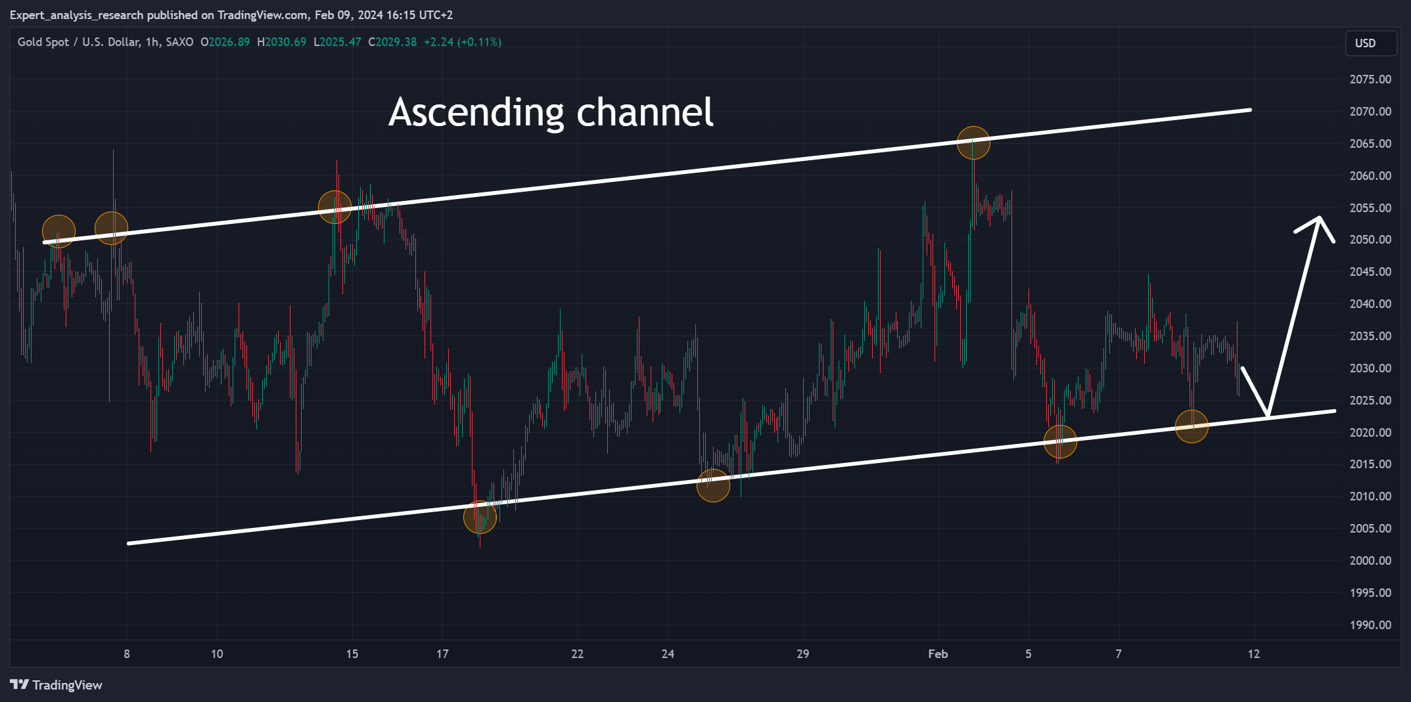Click the date label 29 on time axis

point(803,654)
